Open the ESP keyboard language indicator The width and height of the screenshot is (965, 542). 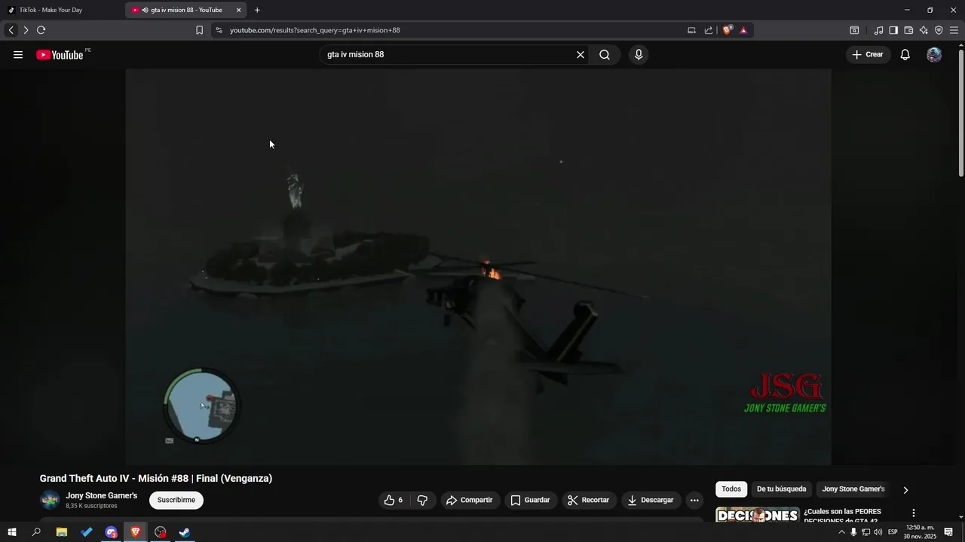coord(893,532)
